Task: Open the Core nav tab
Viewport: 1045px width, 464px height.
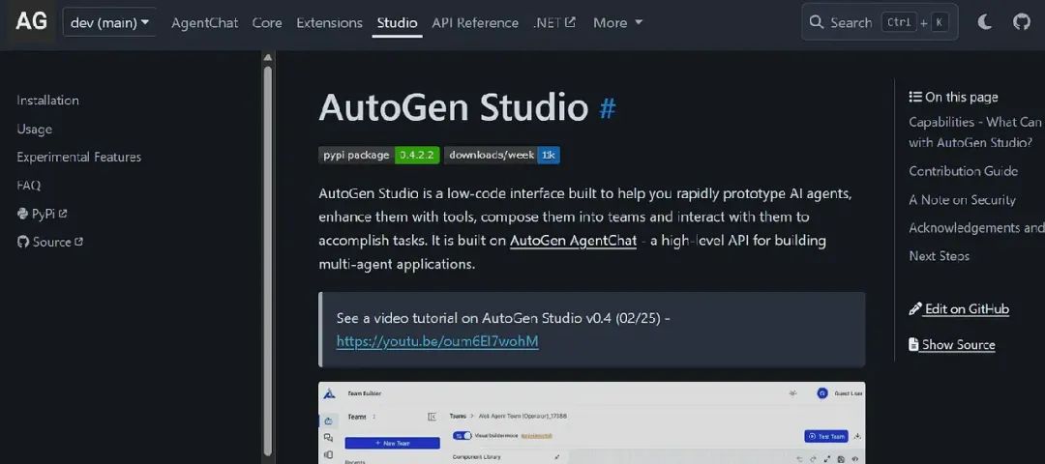Action: (x=267, y=22)
